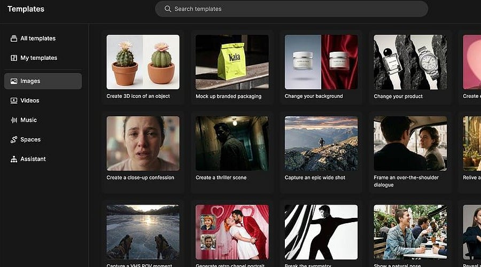The width and height of the screenshot is (481, 267).
Task: Open the cafe natural pose thumbnail
Action: pyautogui.click(x=410, y=232)
